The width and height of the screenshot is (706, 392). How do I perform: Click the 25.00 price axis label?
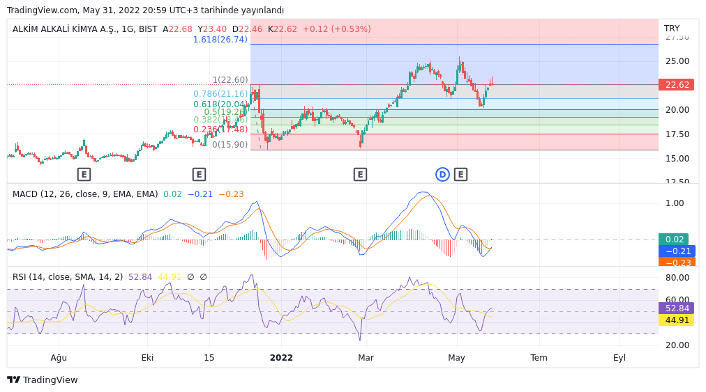(677, 61)
